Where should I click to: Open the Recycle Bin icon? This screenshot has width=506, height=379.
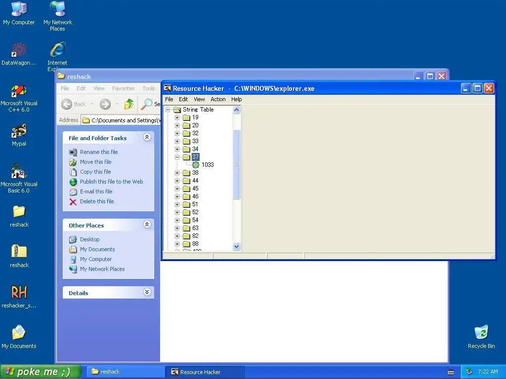tap(481, 337)
